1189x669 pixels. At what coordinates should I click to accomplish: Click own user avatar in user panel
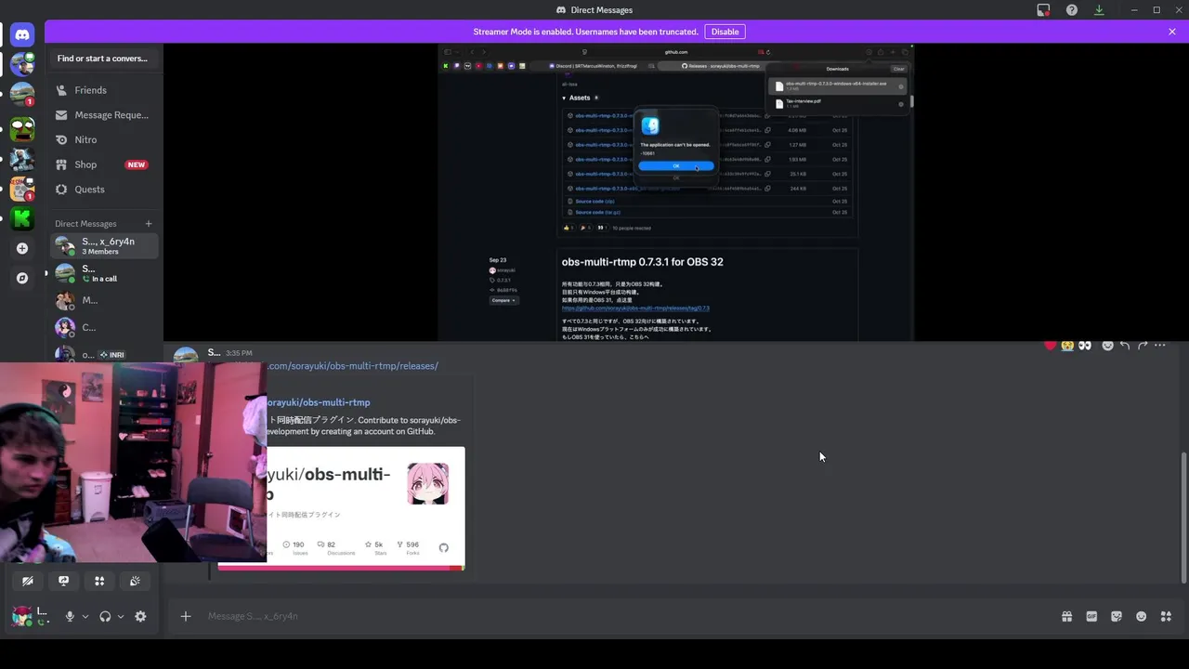[x=21, y=615]
